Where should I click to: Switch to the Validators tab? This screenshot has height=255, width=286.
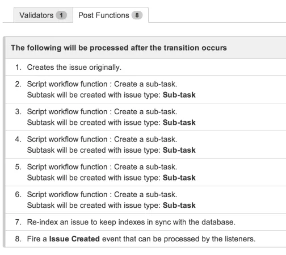click(43, 15)
